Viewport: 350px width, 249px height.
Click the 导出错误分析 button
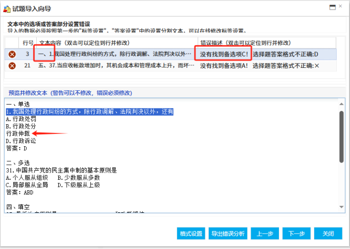[227, 234]
